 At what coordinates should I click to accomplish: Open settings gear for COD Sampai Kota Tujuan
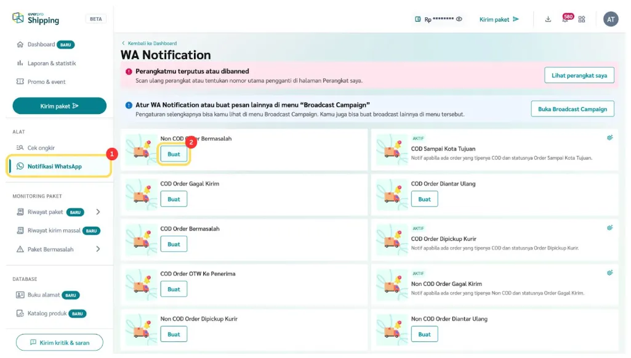coord(609,137)
